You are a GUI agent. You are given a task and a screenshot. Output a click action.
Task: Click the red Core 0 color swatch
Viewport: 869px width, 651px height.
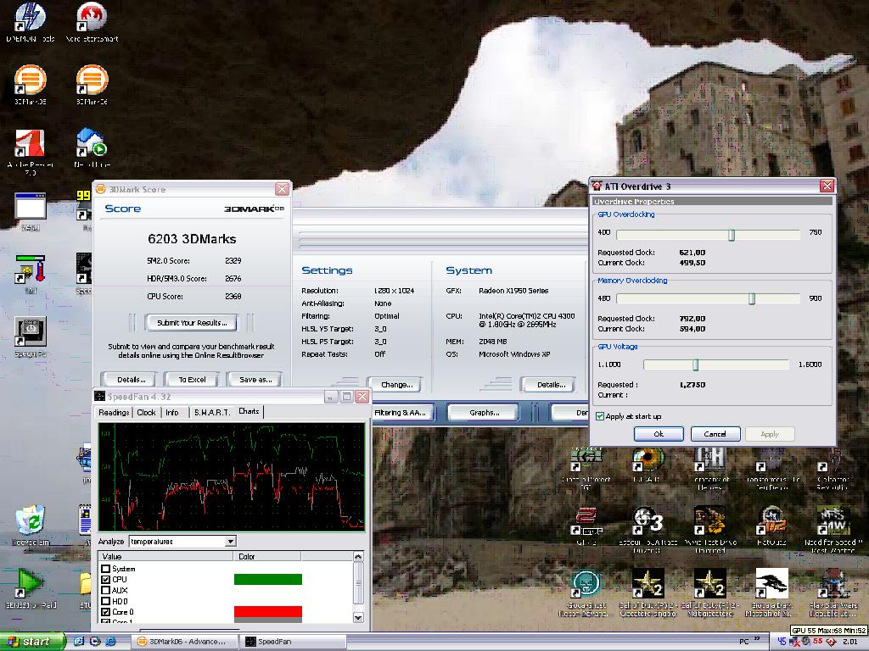pyautogui.click(x=268, y=612)
